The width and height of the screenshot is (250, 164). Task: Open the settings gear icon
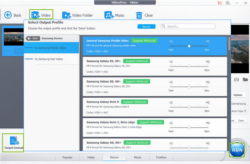click(x=227, y=3)
